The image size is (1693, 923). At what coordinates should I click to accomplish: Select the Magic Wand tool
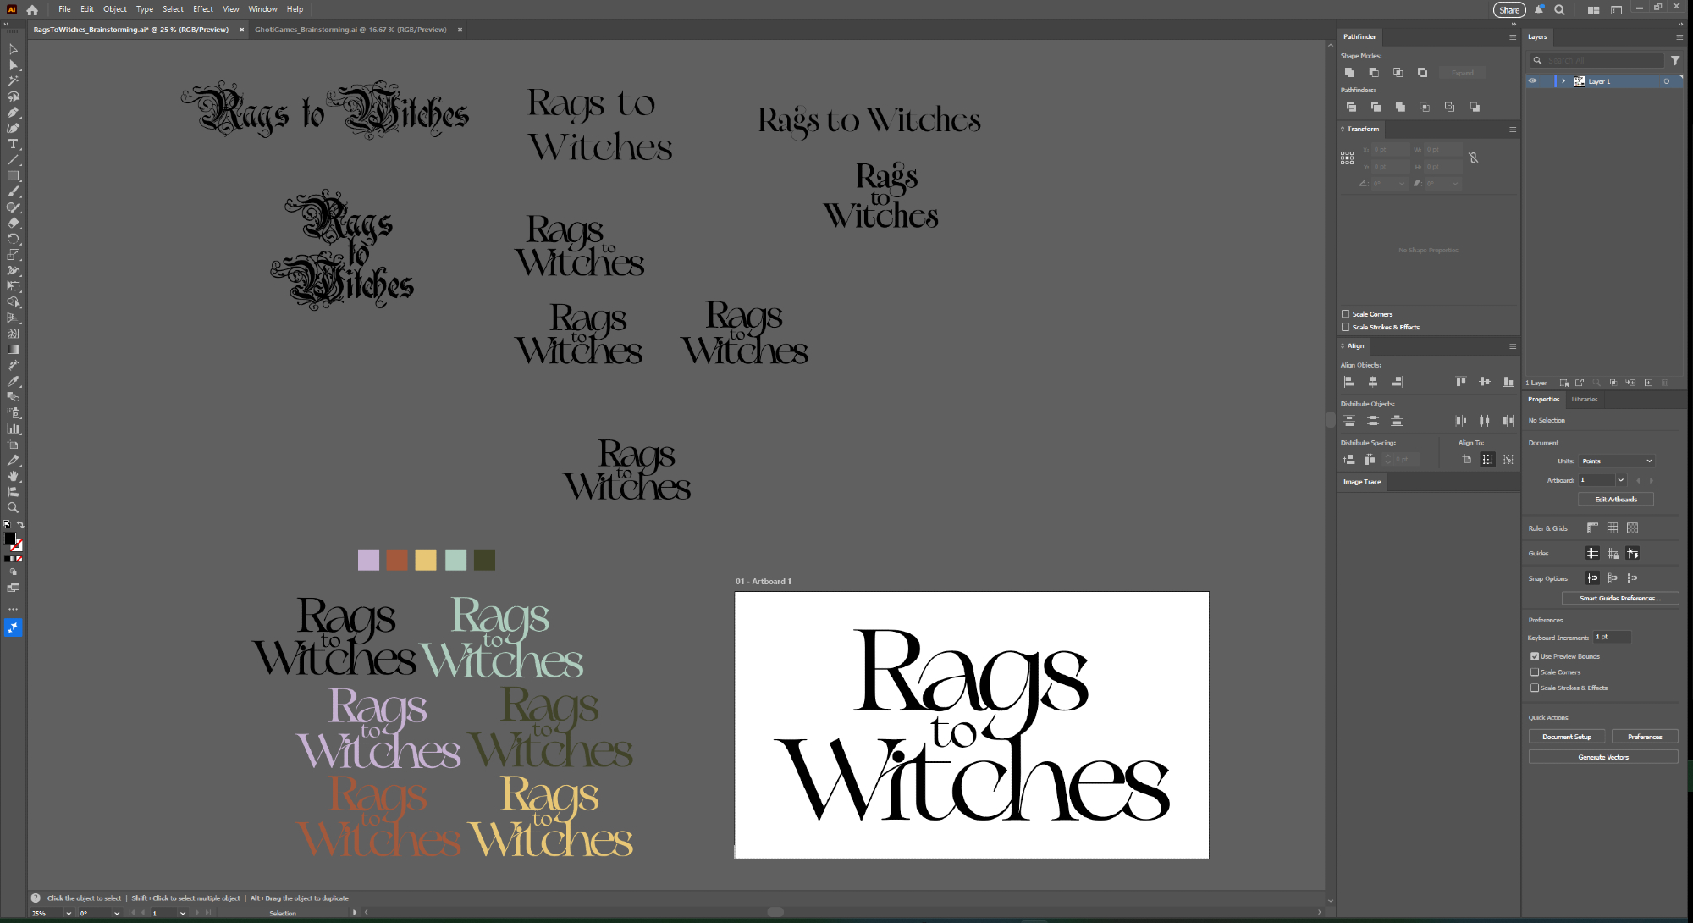(x=13, y=80)
